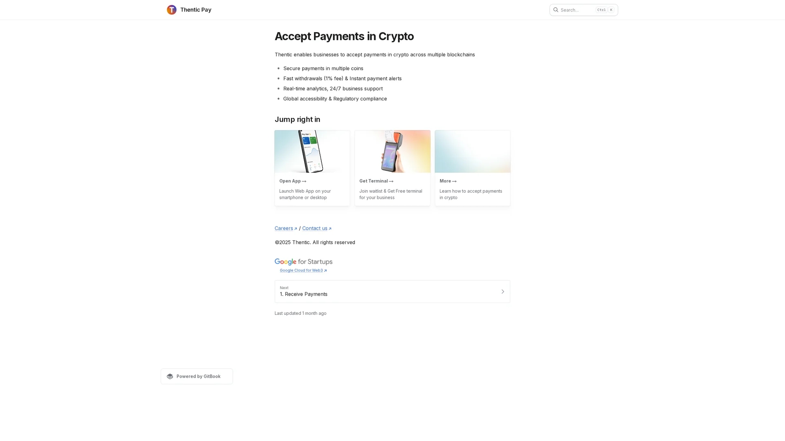Open the More card gradient image
The width and height of the screenshot is (785, 441).
(x=473, y=151)
